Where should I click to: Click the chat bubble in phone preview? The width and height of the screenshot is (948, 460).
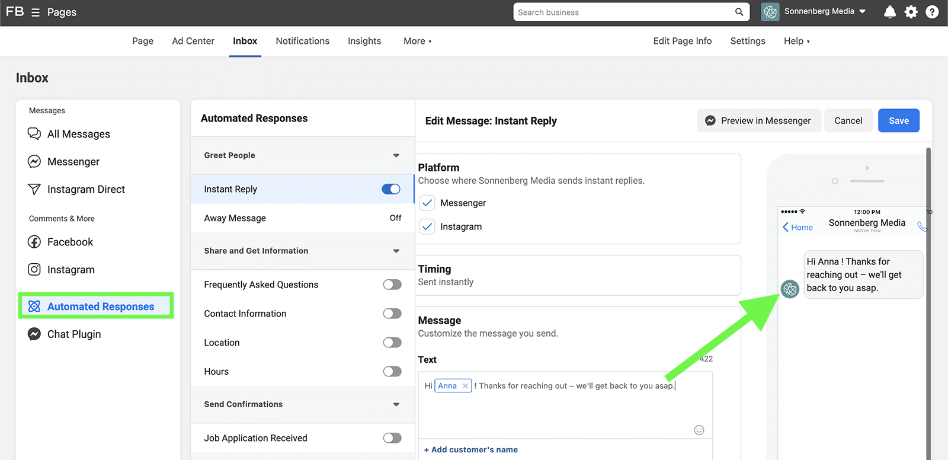point(863,274)
